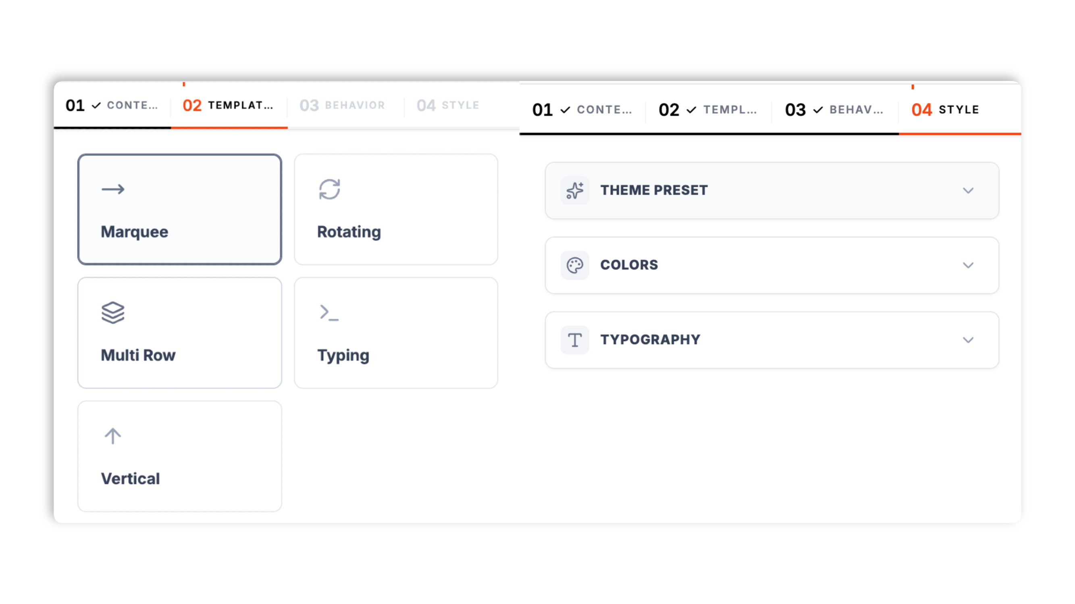The image size is (1075, 604).
Task: Click the Rotating refresh icon
Action: [x=329, y=189]
